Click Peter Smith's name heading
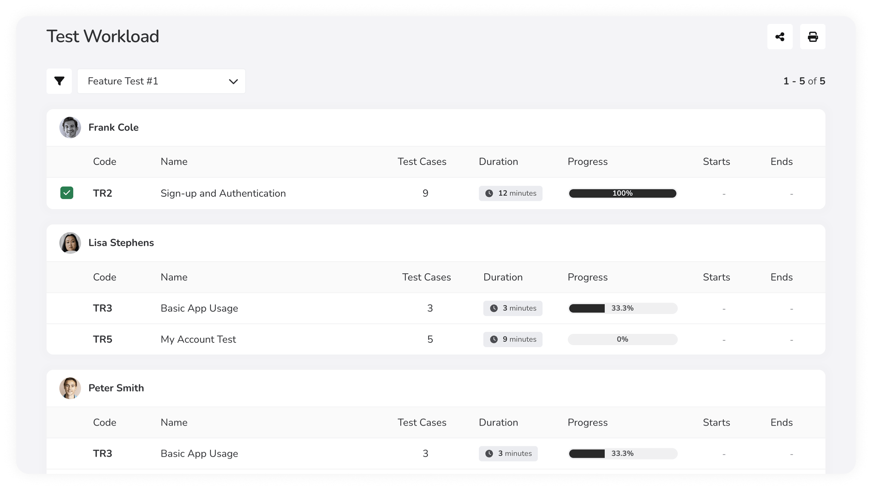Viewport: 872px width, 490px height. 116,388
